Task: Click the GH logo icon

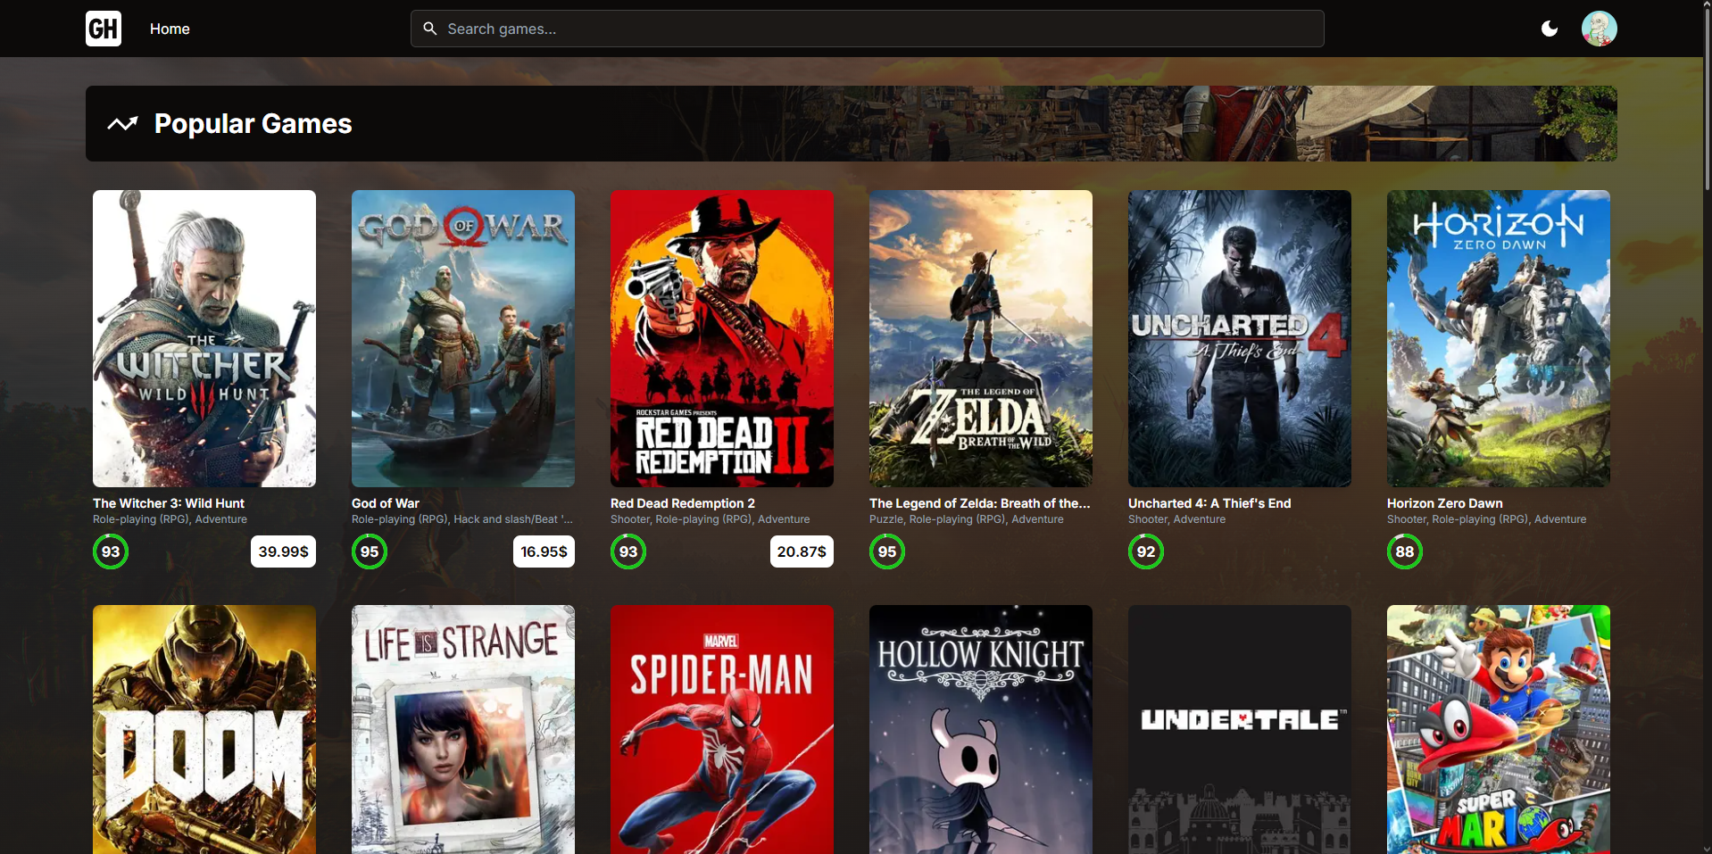Action: [x=103, y=28]
